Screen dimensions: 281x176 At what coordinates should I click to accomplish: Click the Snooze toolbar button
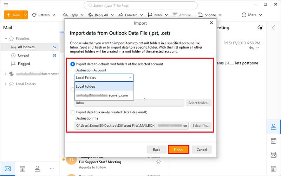207,15
